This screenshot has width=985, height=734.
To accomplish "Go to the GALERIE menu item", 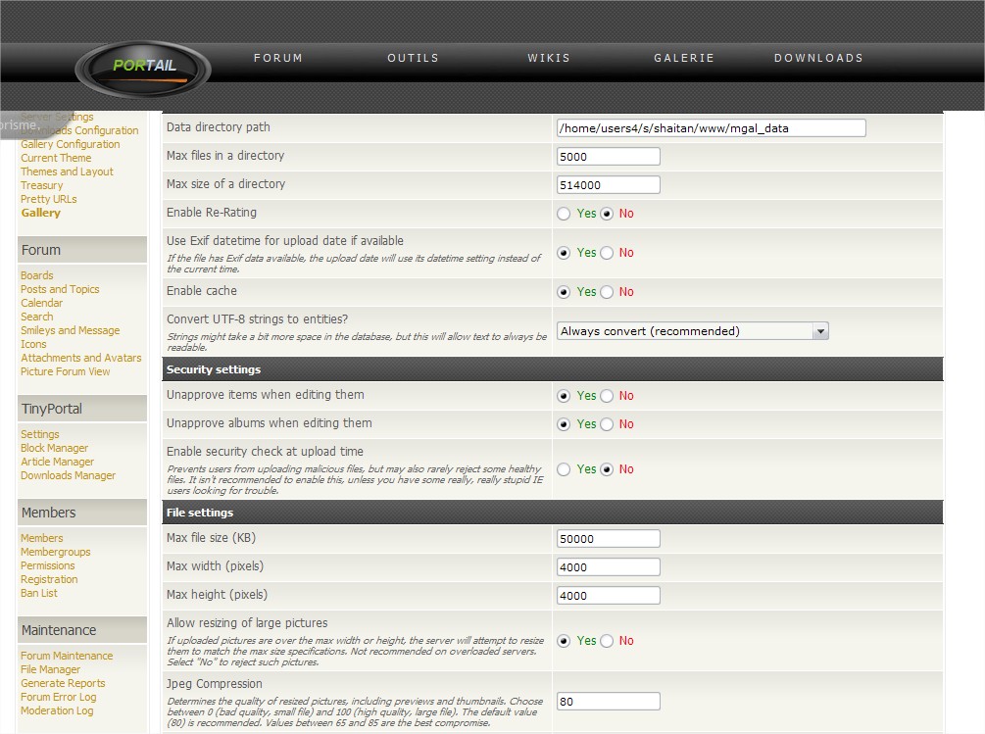I will coord(684,58).
